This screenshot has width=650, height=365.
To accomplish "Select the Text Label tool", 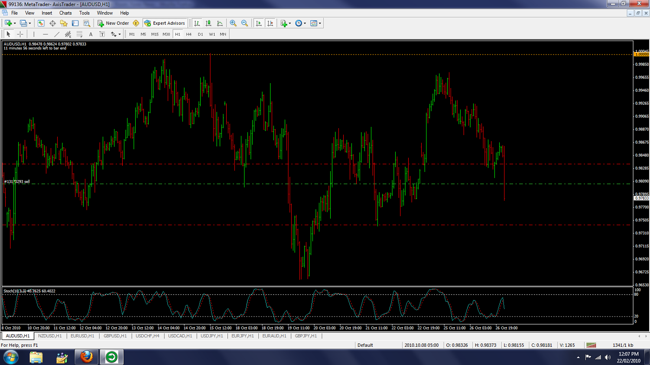I will (x=102, y=34).
